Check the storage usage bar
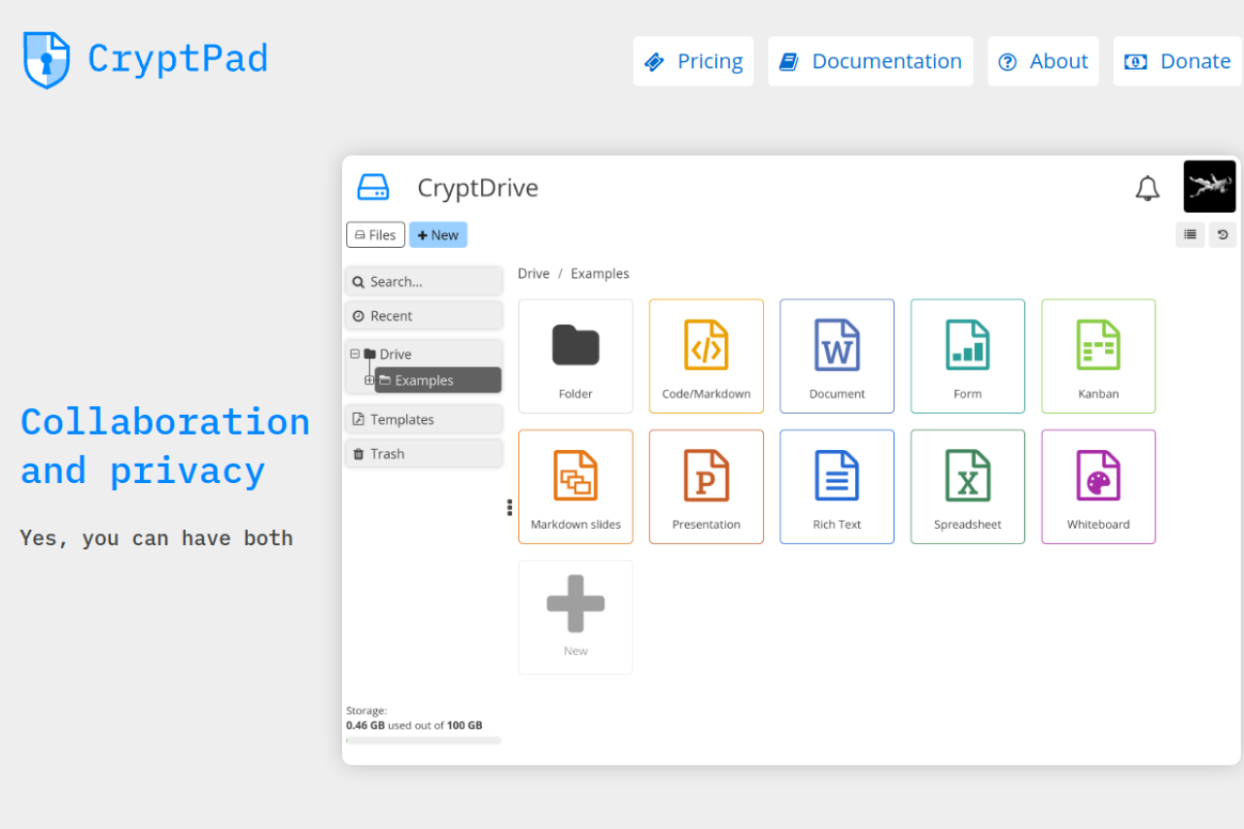Image resolution: width=1244 pixels, height=829 pixels. [424, 740]
